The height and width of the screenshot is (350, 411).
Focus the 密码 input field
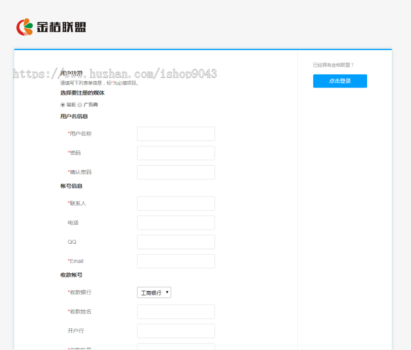click(x=176, y=153)
